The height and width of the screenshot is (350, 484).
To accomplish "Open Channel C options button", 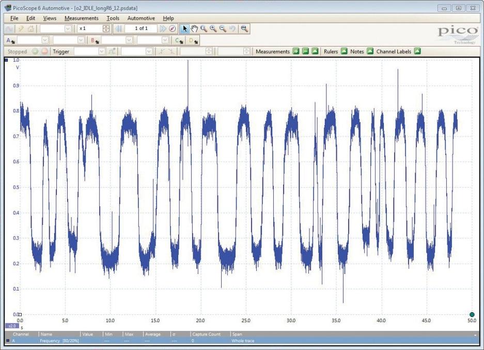I will point(179,40).
